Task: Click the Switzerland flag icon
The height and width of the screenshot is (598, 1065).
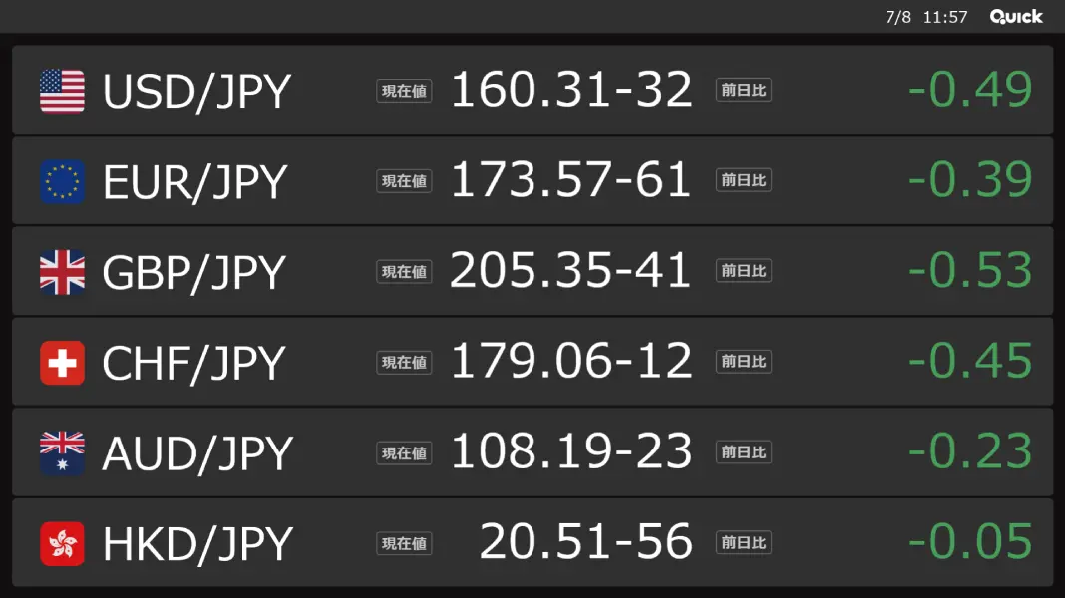Action: (x=62, y=363)
